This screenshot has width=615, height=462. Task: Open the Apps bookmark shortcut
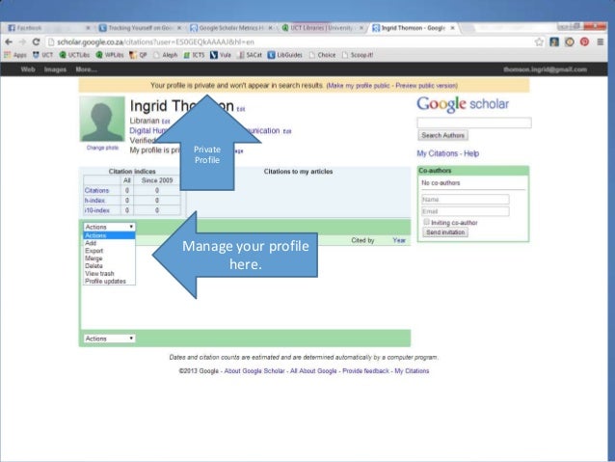[15, 55]
